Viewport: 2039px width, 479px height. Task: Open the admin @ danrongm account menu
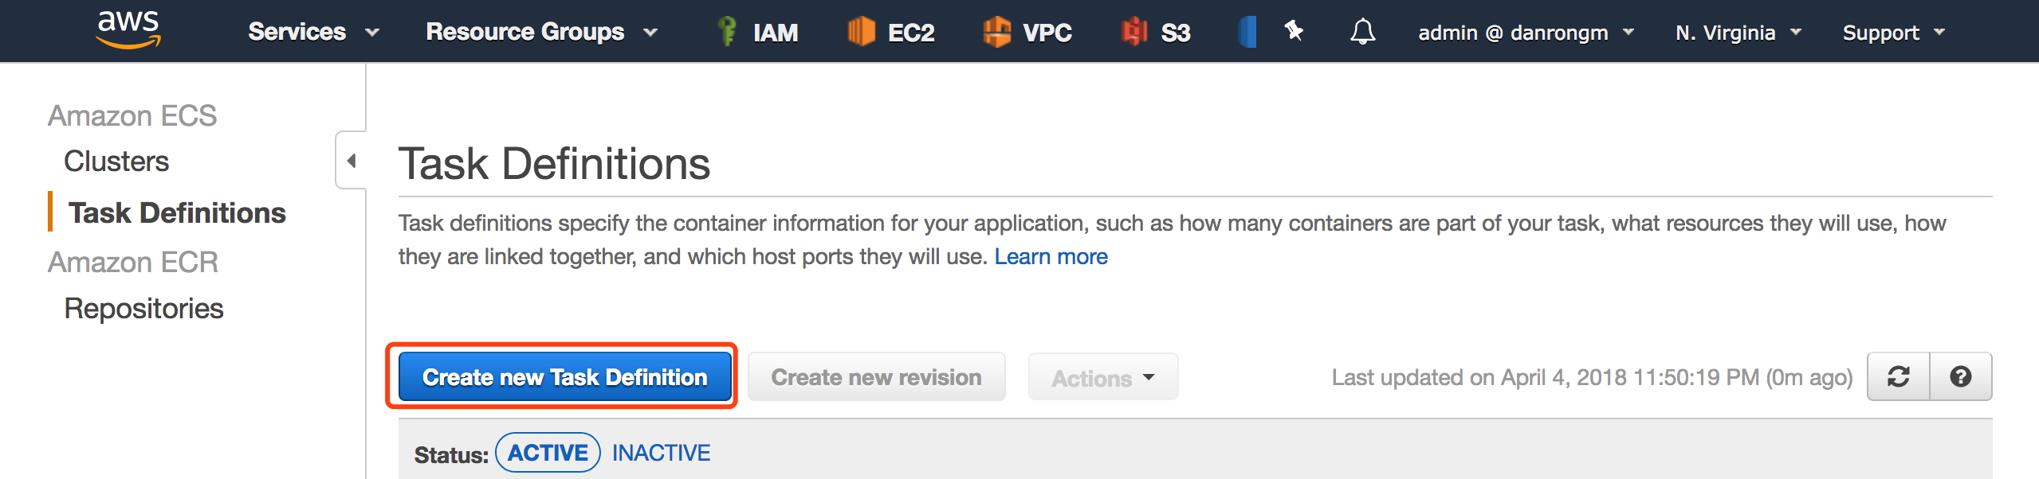pos(1526,33)
